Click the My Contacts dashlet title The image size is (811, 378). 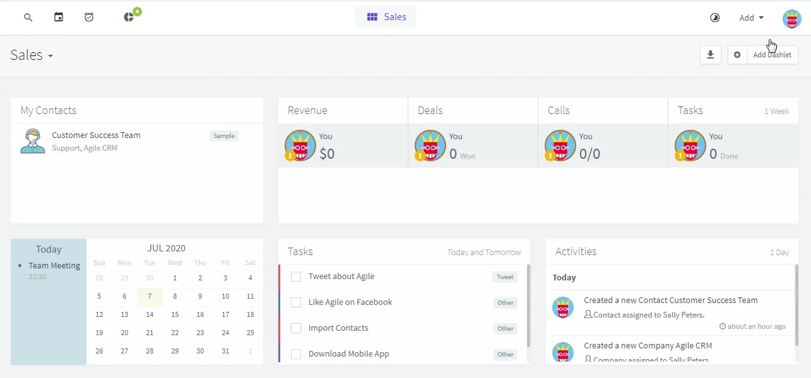pyautogui.click(x=48, y=110)
